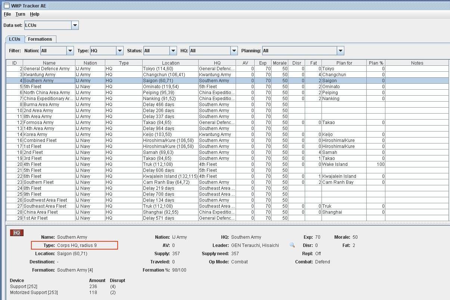Click the Location column header
The width and height of the screenshot is (450, 300).
(x=170, y=63)
